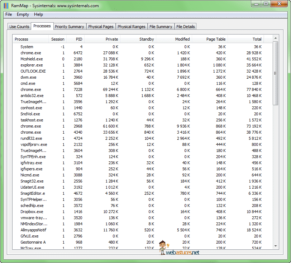Screen dimensions: 291x263
Task: Open the File Details tab
Action: (185, 27)
